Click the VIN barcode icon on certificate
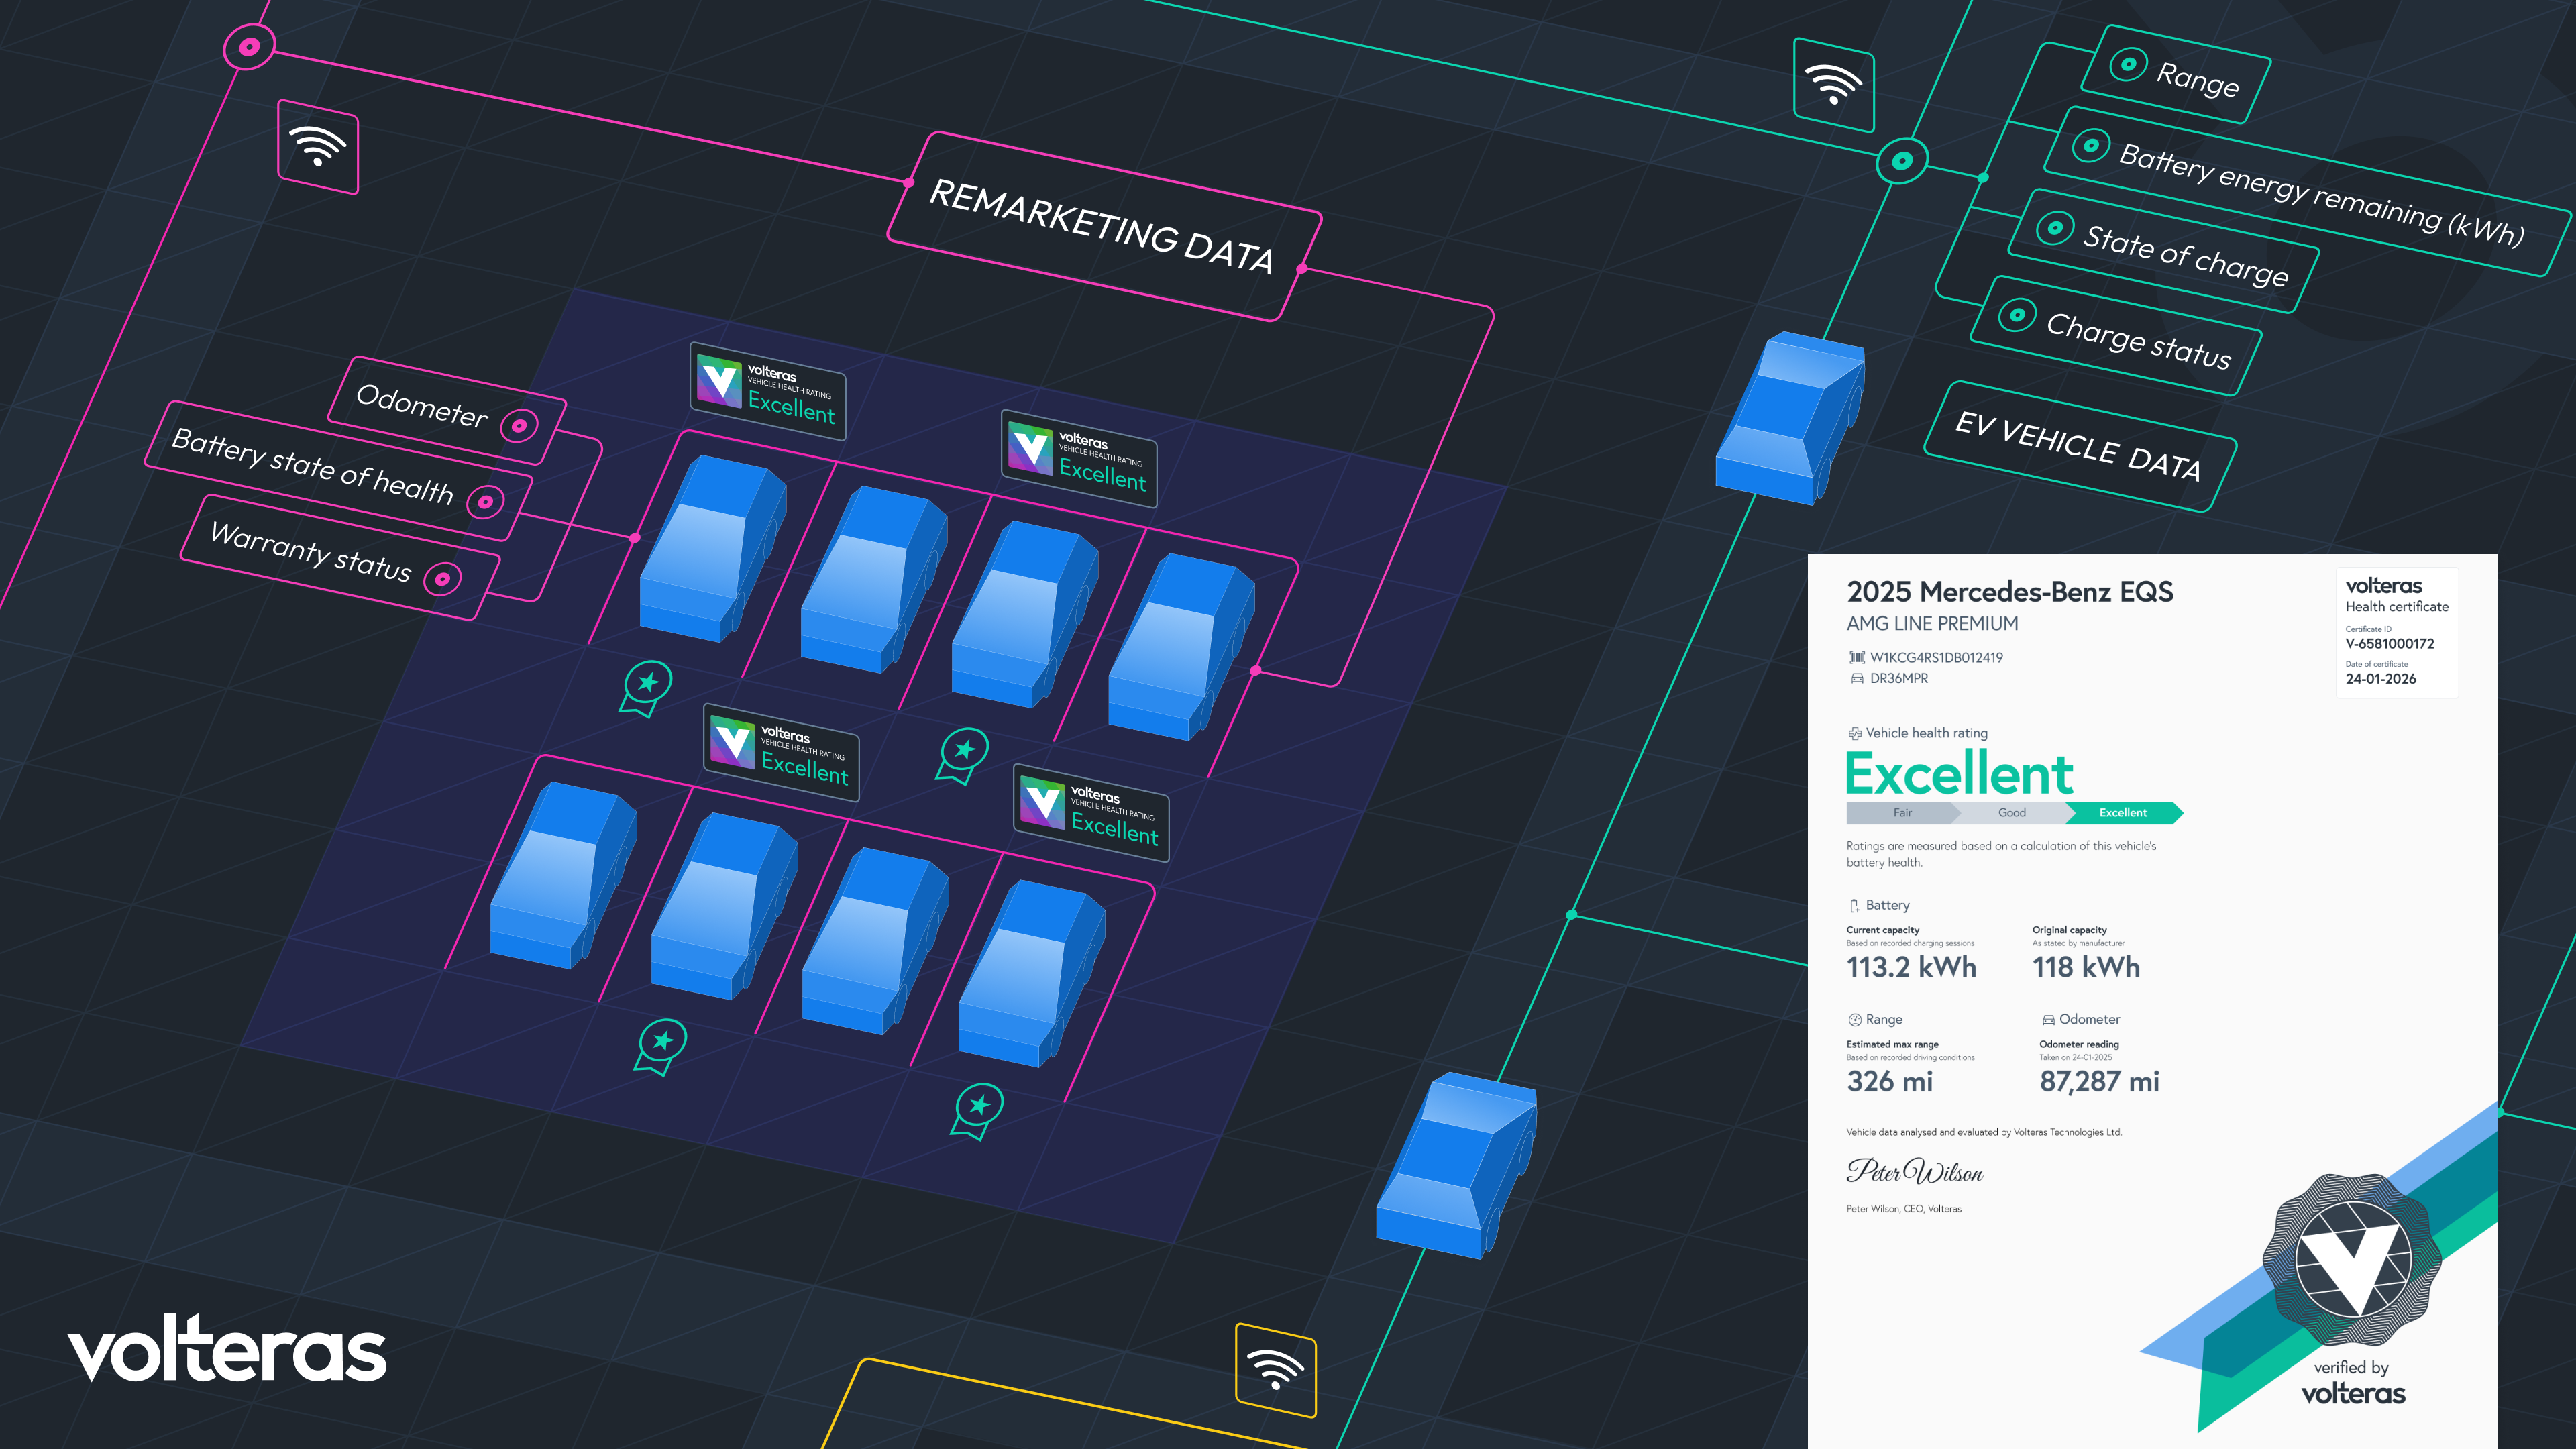Image resolution: width=2576 pixels, height=1449 pixels. 1856,657
